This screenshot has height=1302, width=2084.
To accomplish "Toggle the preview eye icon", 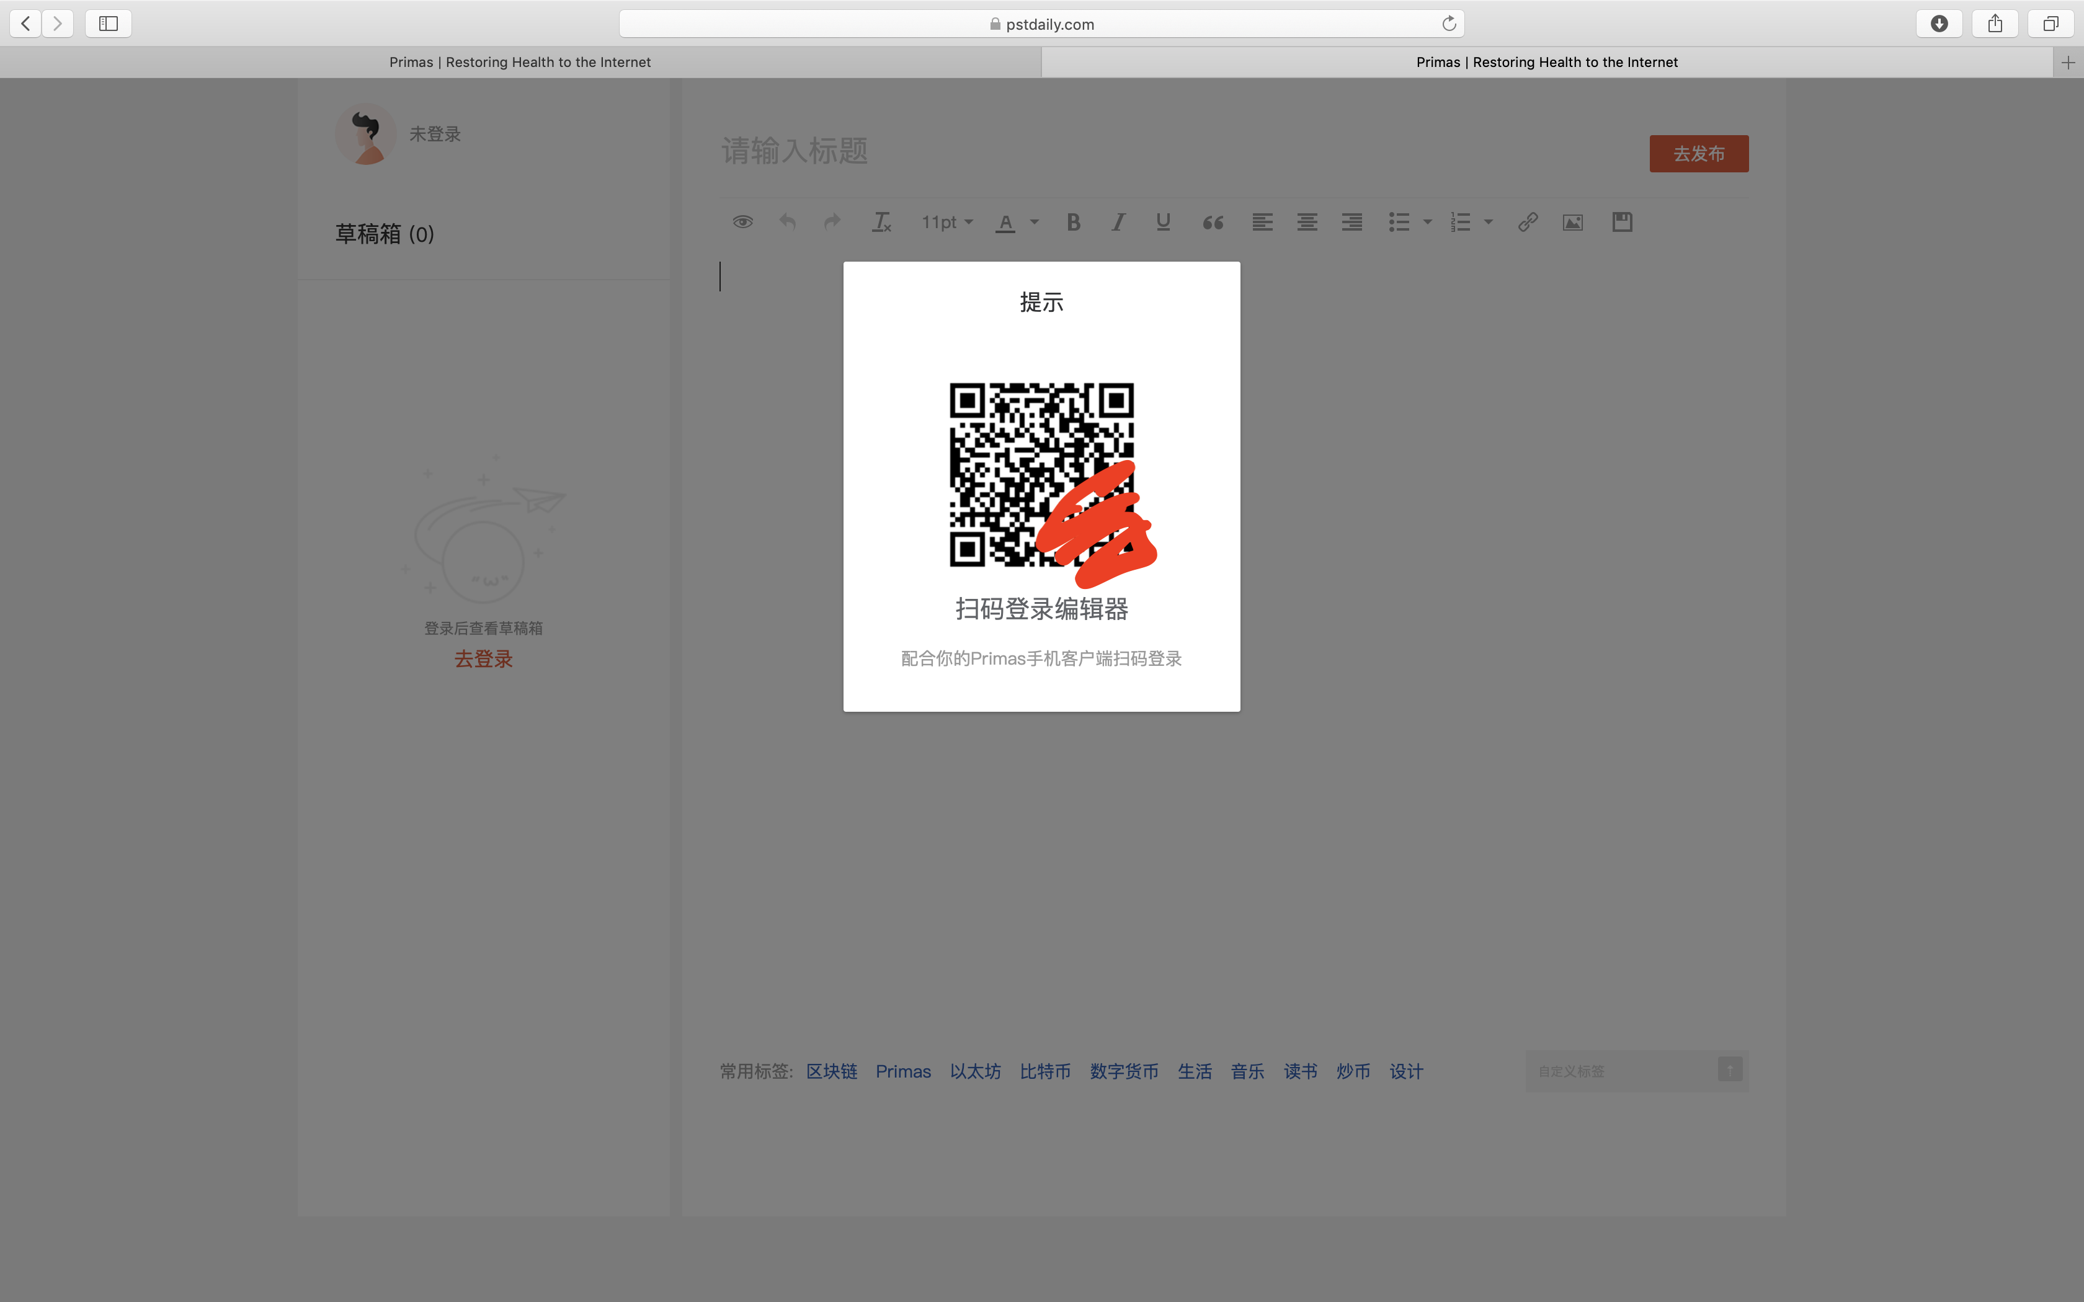I will [742, 222].
